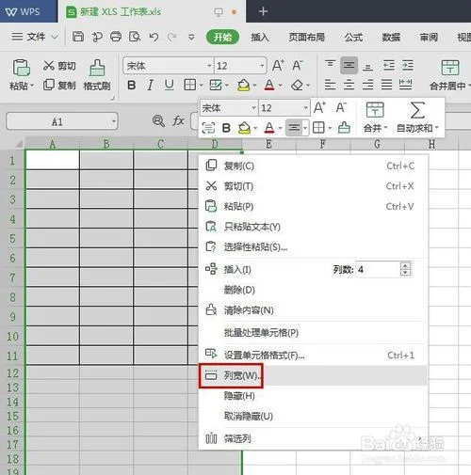Screen dimensions: 471x475
Task: Center text horizontally in ribbon
Action: pos(349,85)
